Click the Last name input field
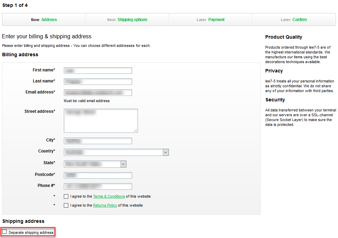This screenshot has width=338, height=238. coord(98,81)
